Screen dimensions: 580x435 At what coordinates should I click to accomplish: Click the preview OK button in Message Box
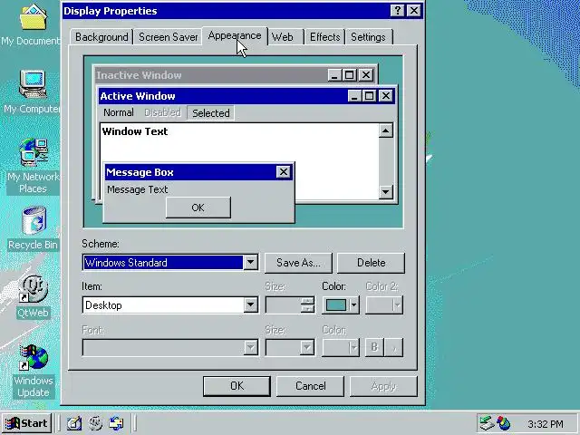coord(198,208)
